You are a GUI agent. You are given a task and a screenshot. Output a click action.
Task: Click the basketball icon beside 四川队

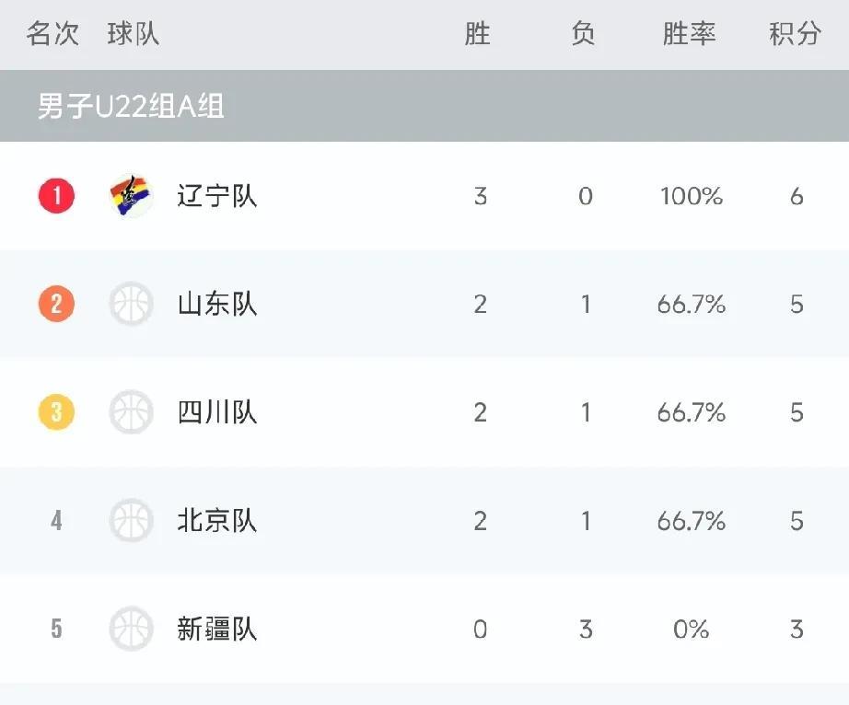coord(131,411)
